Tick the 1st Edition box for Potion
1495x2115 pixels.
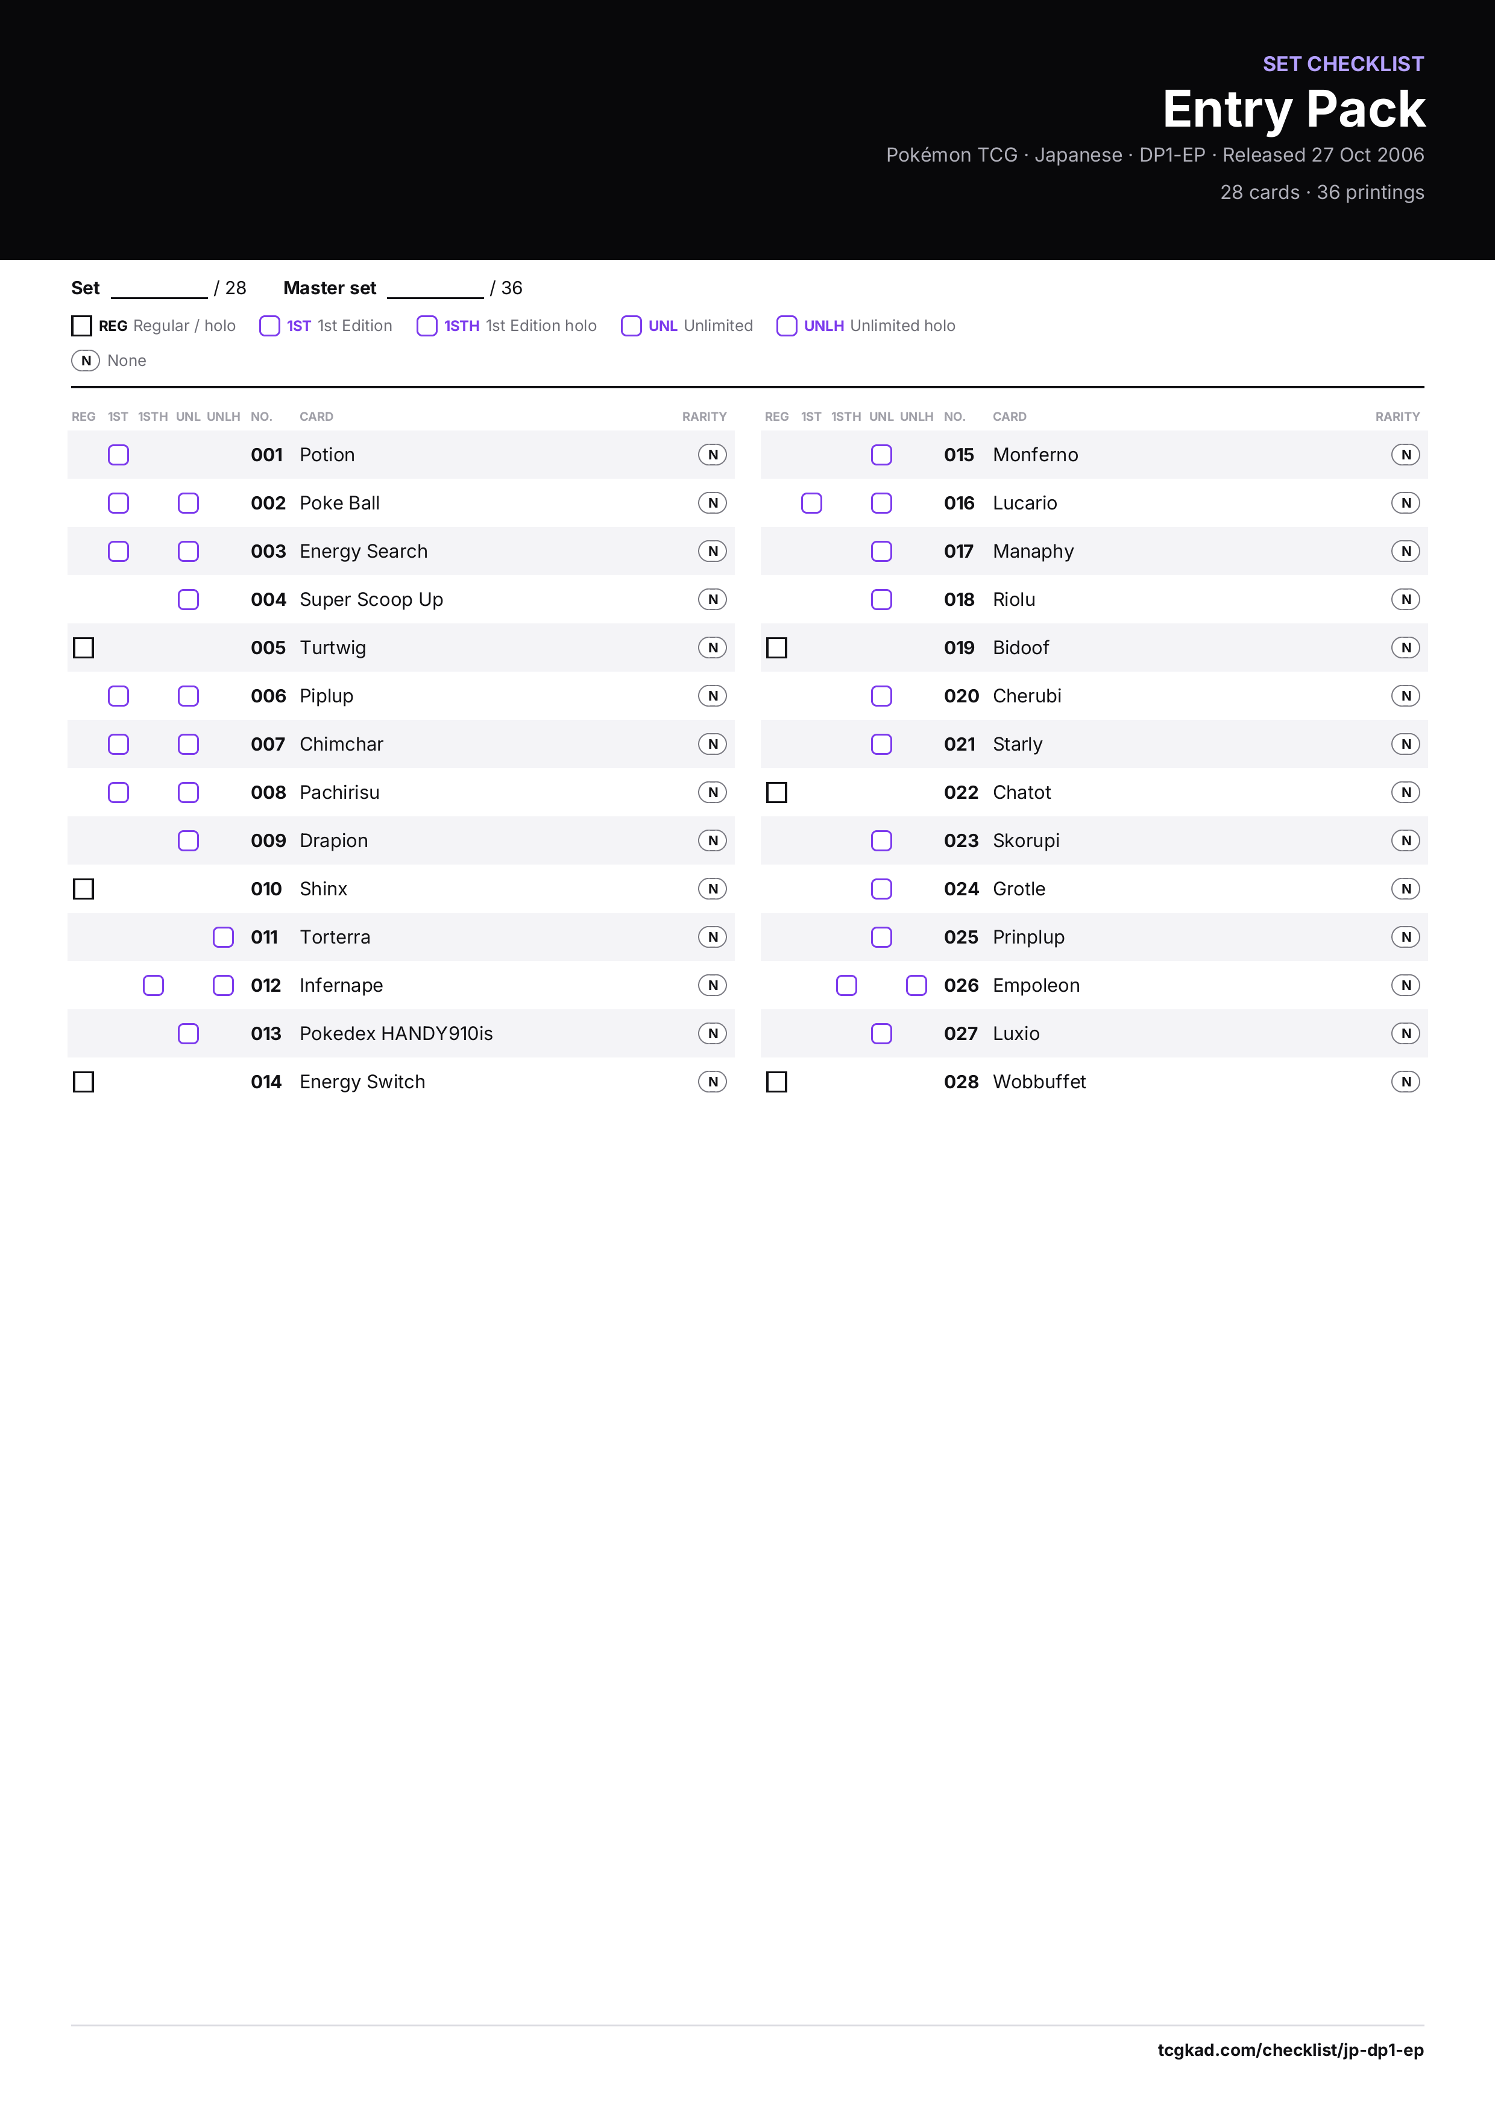(119, 455)
